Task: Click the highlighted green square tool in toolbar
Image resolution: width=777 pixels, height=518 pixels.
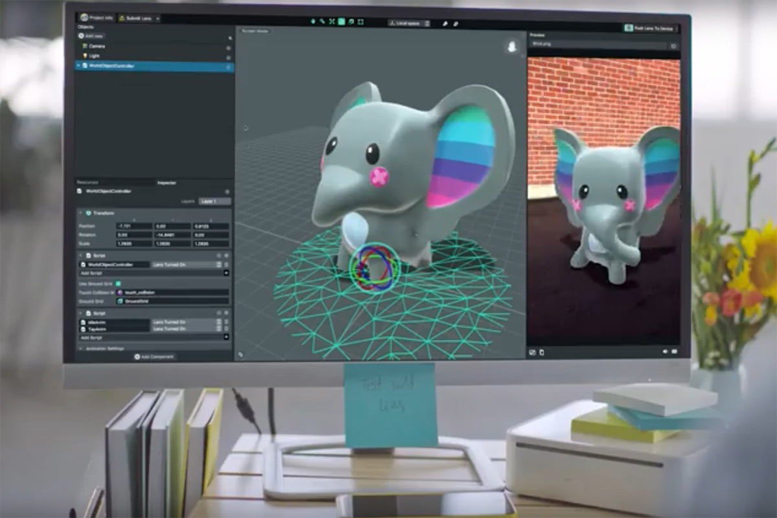Action: pos(341,21)
